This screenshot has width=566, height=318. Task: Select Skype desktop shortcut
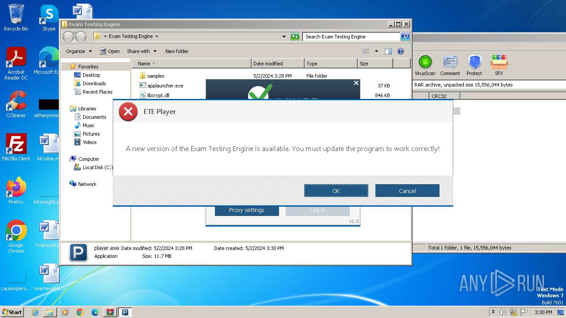click(49, 18)
